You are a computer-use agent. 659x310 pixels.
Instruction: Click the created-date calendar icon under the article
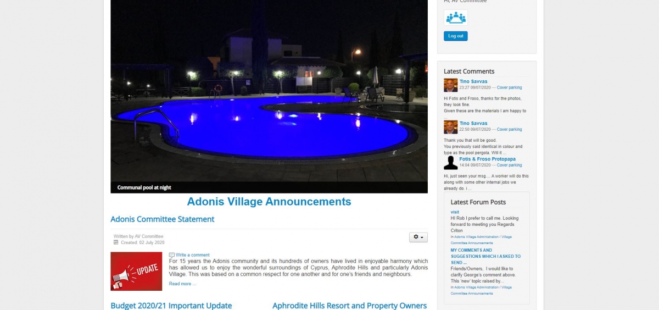point(116,242)
